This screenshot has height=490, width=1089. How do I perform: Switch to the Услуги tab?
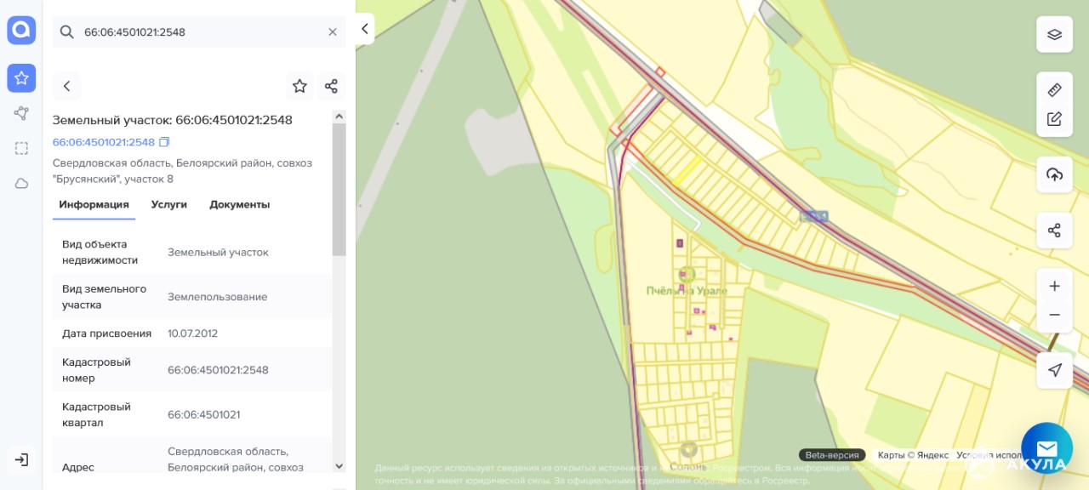point(169,204)
